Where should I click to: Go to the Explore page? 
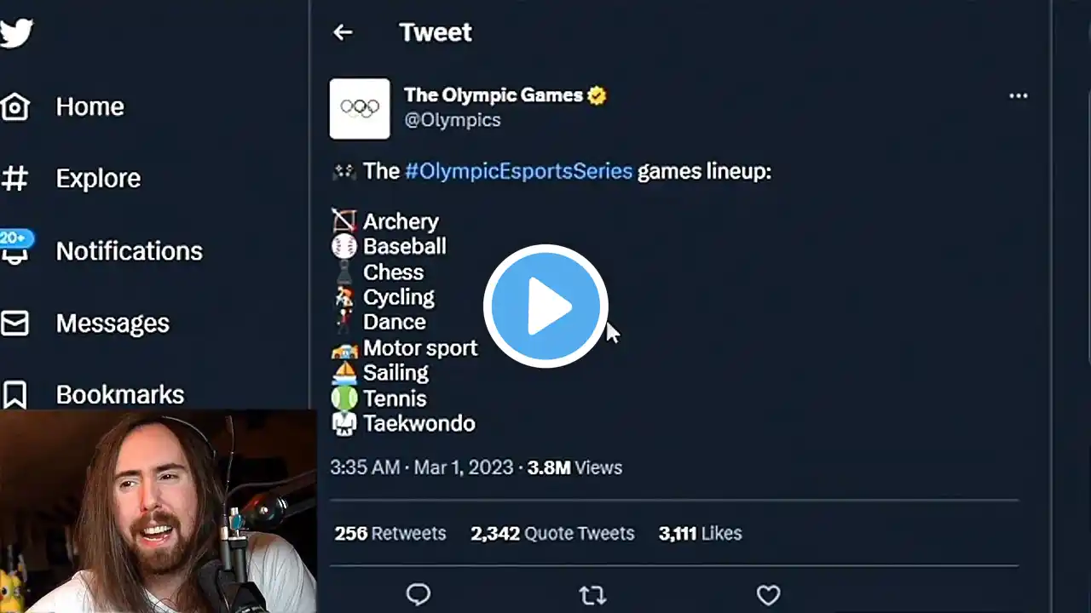click(x=15, y=179)
